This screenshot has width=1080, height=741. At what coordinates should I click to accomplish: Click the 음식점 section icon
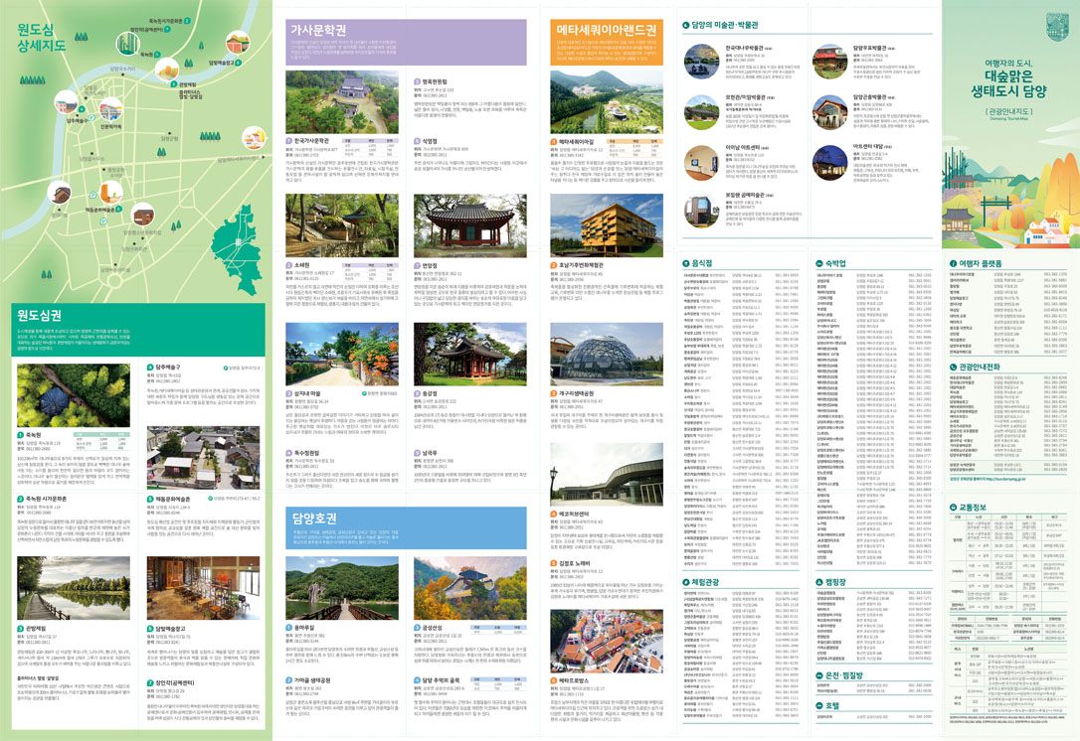pos(684,263)
